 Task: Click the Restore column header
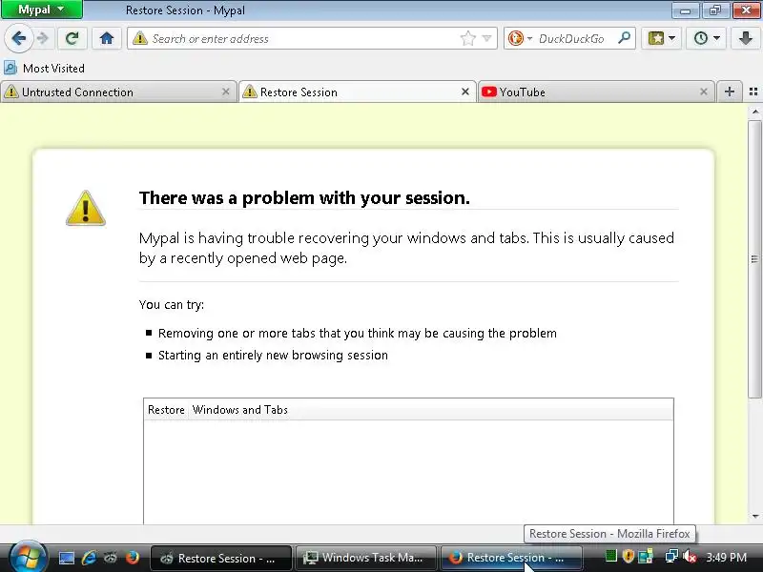166,410
